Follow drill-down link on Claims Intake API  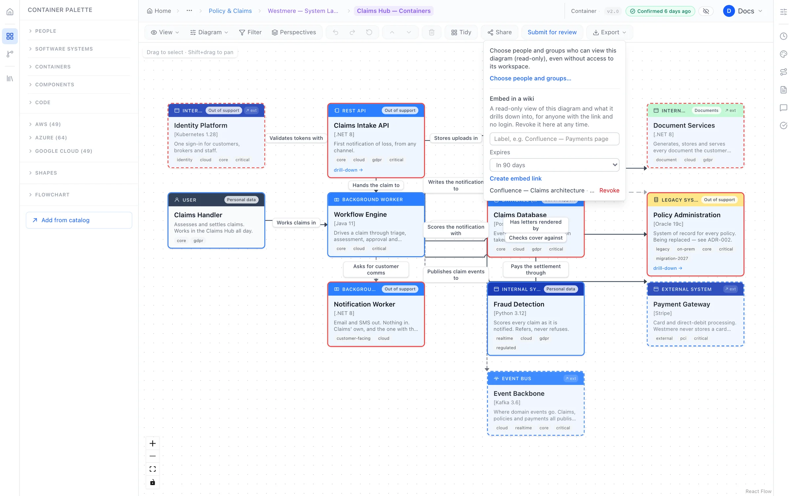[x=348, y=170]
